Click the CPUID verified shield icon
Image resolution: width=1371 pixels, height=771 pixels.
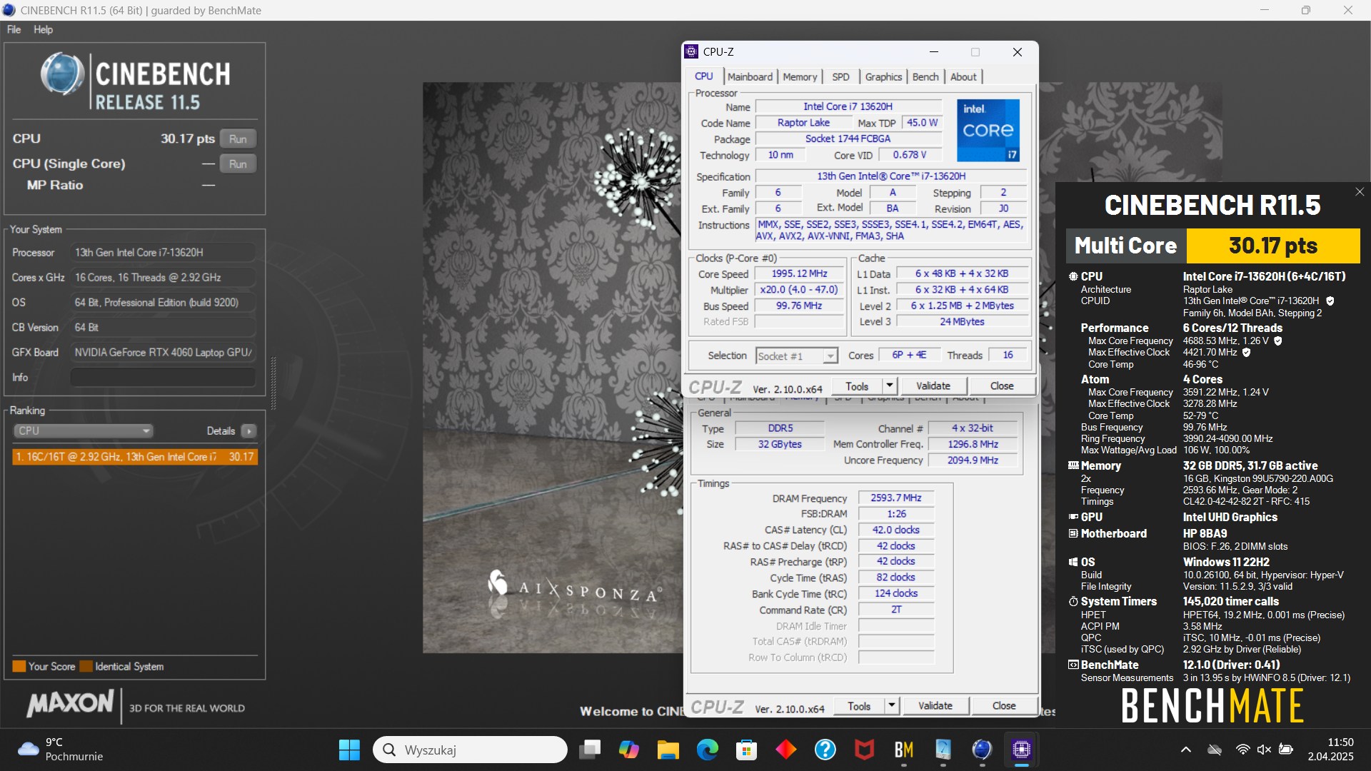click(x=1330, y=301)
